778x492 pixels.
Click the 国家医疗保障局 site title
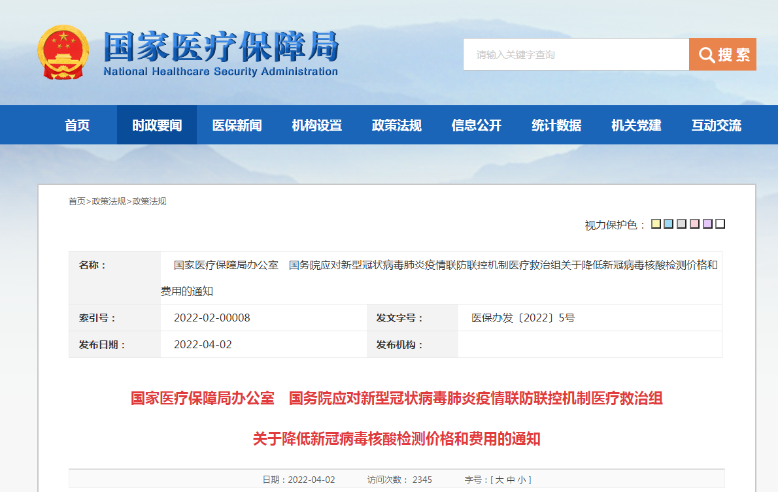[x=221, y=46]
